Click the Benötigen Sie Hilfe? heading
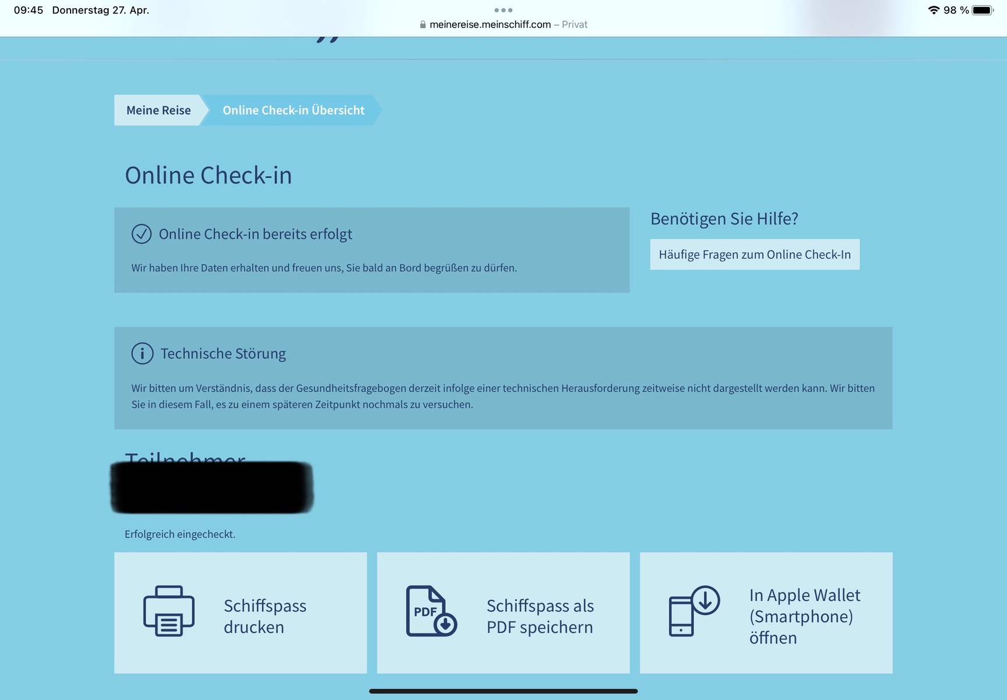The height and width of the screenshot is (700, 1007). [724, 219]
